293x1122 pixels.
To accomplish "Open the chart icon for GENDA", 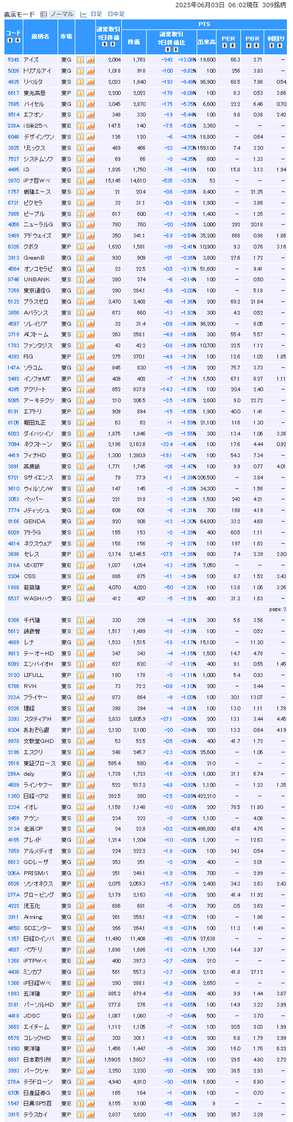I will click(x=90, y=521).
